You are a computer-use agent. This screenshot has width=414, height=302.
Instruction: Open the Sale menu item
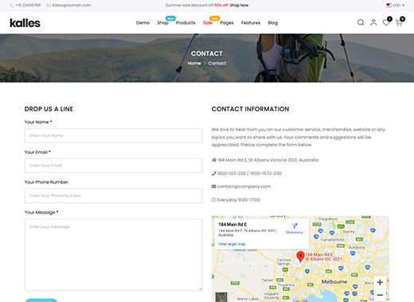click(x=208, y=23)
